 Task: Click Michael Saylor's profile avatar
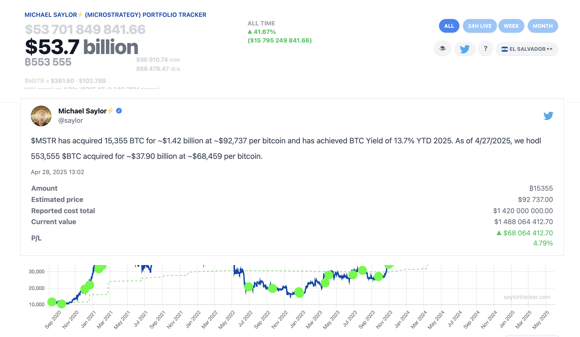[x=41, y=116]
